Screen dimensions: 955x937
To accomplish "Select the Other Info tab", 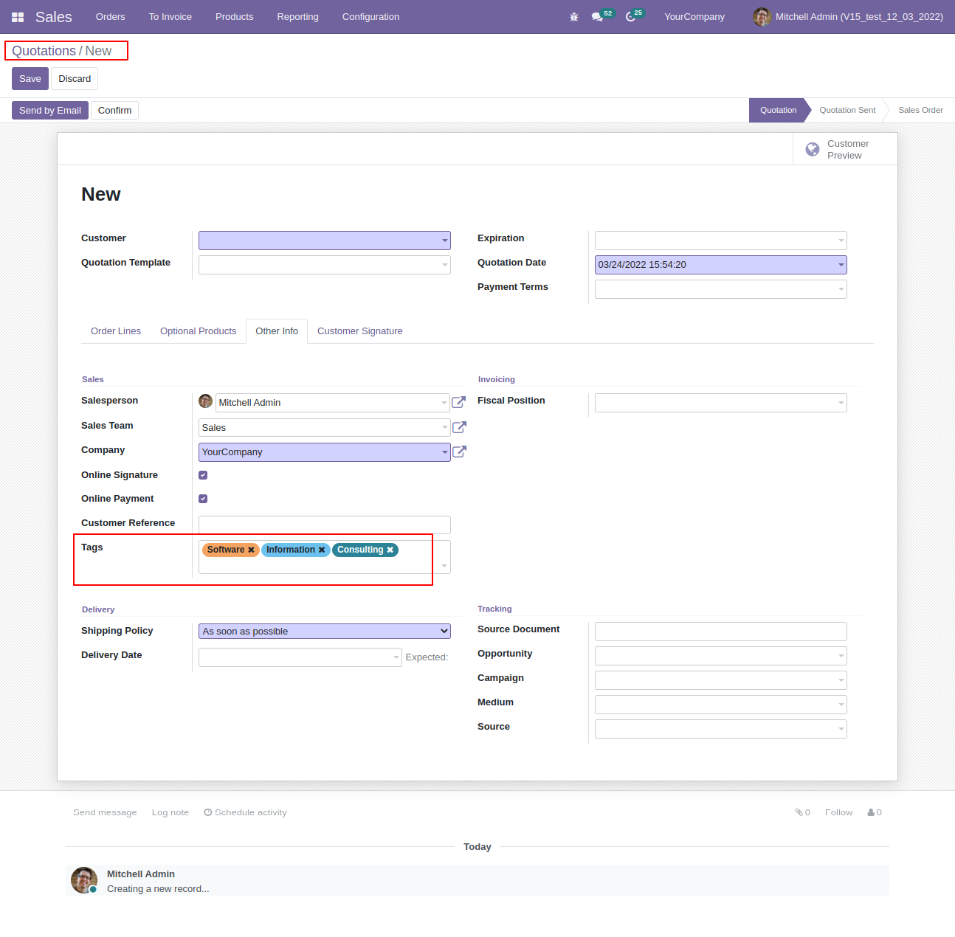I will 277,331.
